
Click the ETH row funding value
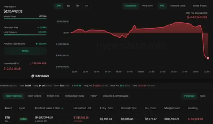(x=195, y=119)
